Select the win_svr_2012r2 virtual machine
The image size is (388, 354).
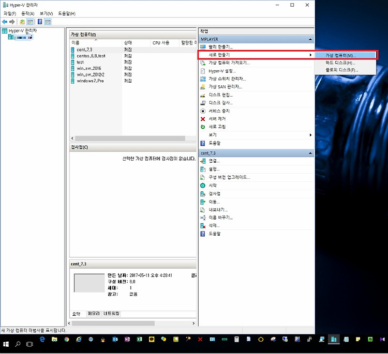[x=91, y=74]
